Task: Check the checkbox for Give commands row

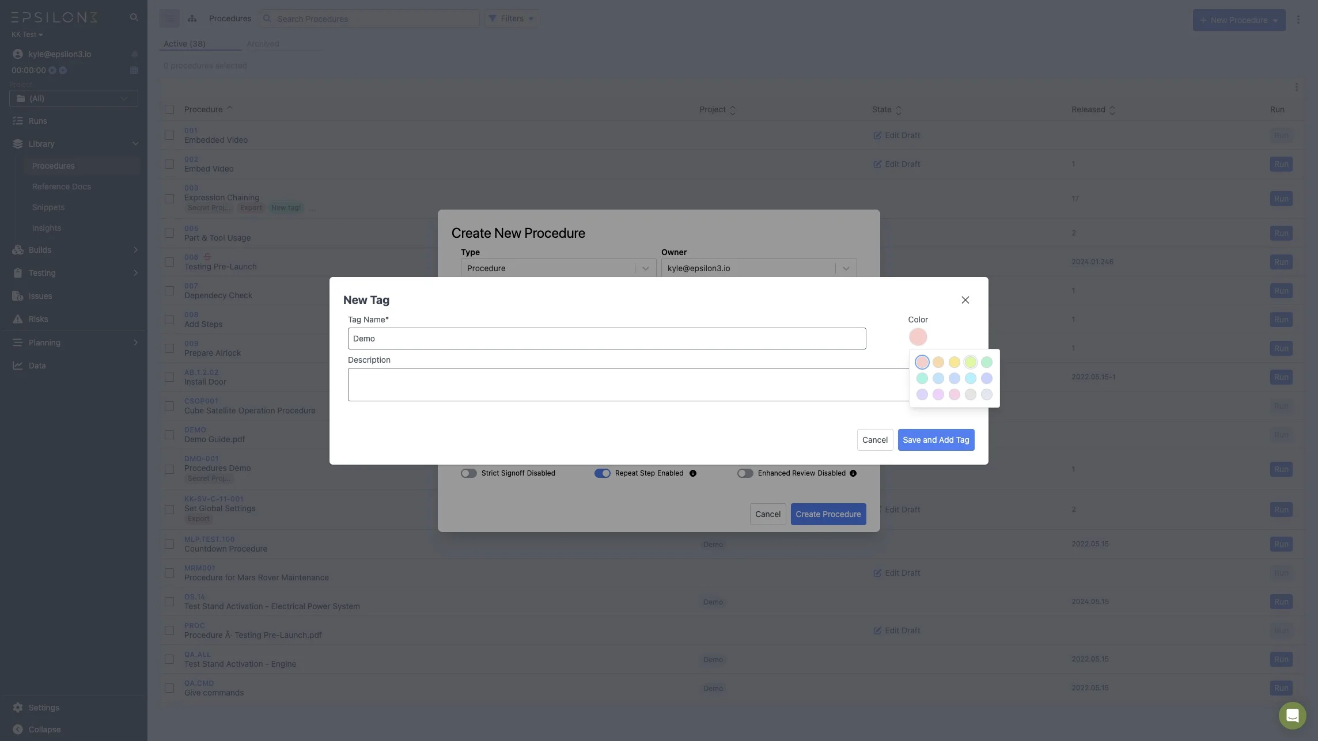Action: click(169, 688)
